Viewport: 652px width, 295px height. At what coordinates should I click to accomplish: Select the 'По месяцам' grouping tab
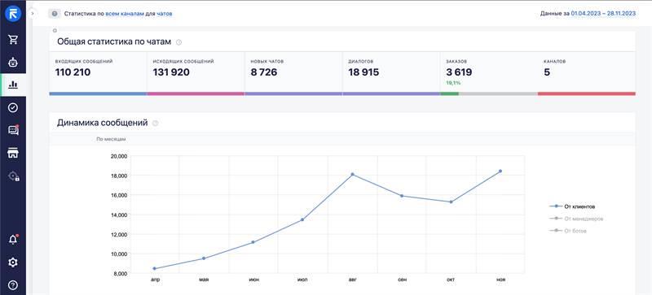coord(111,140)
